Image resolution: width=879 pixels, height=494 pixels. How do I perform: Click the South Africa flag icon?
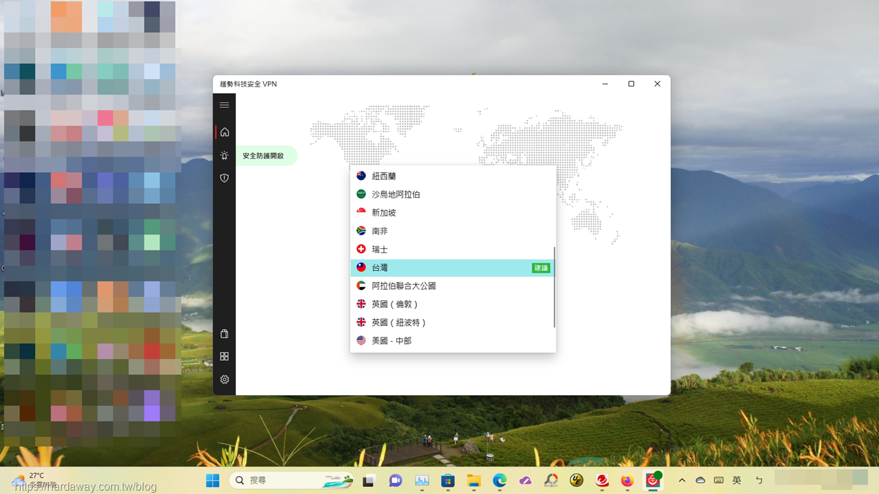pyautogui.click(x=361, y=231)
